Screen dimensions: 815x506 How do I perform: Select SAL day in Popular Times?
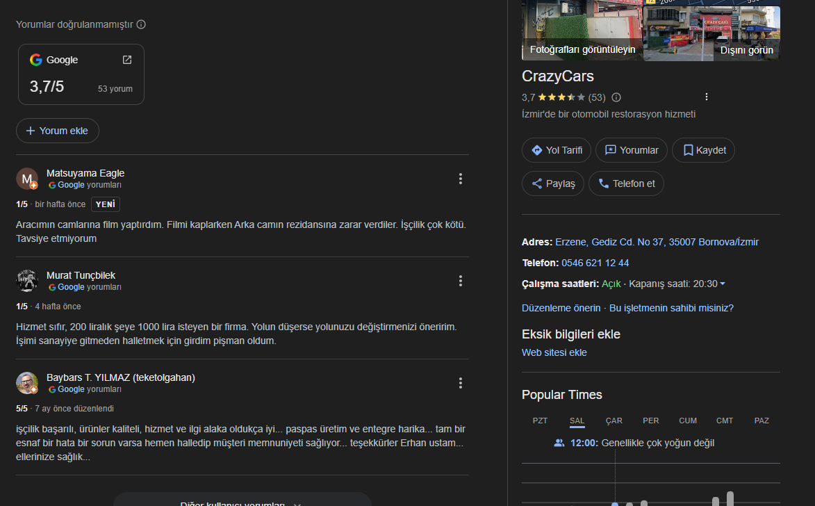coord(577,421)
